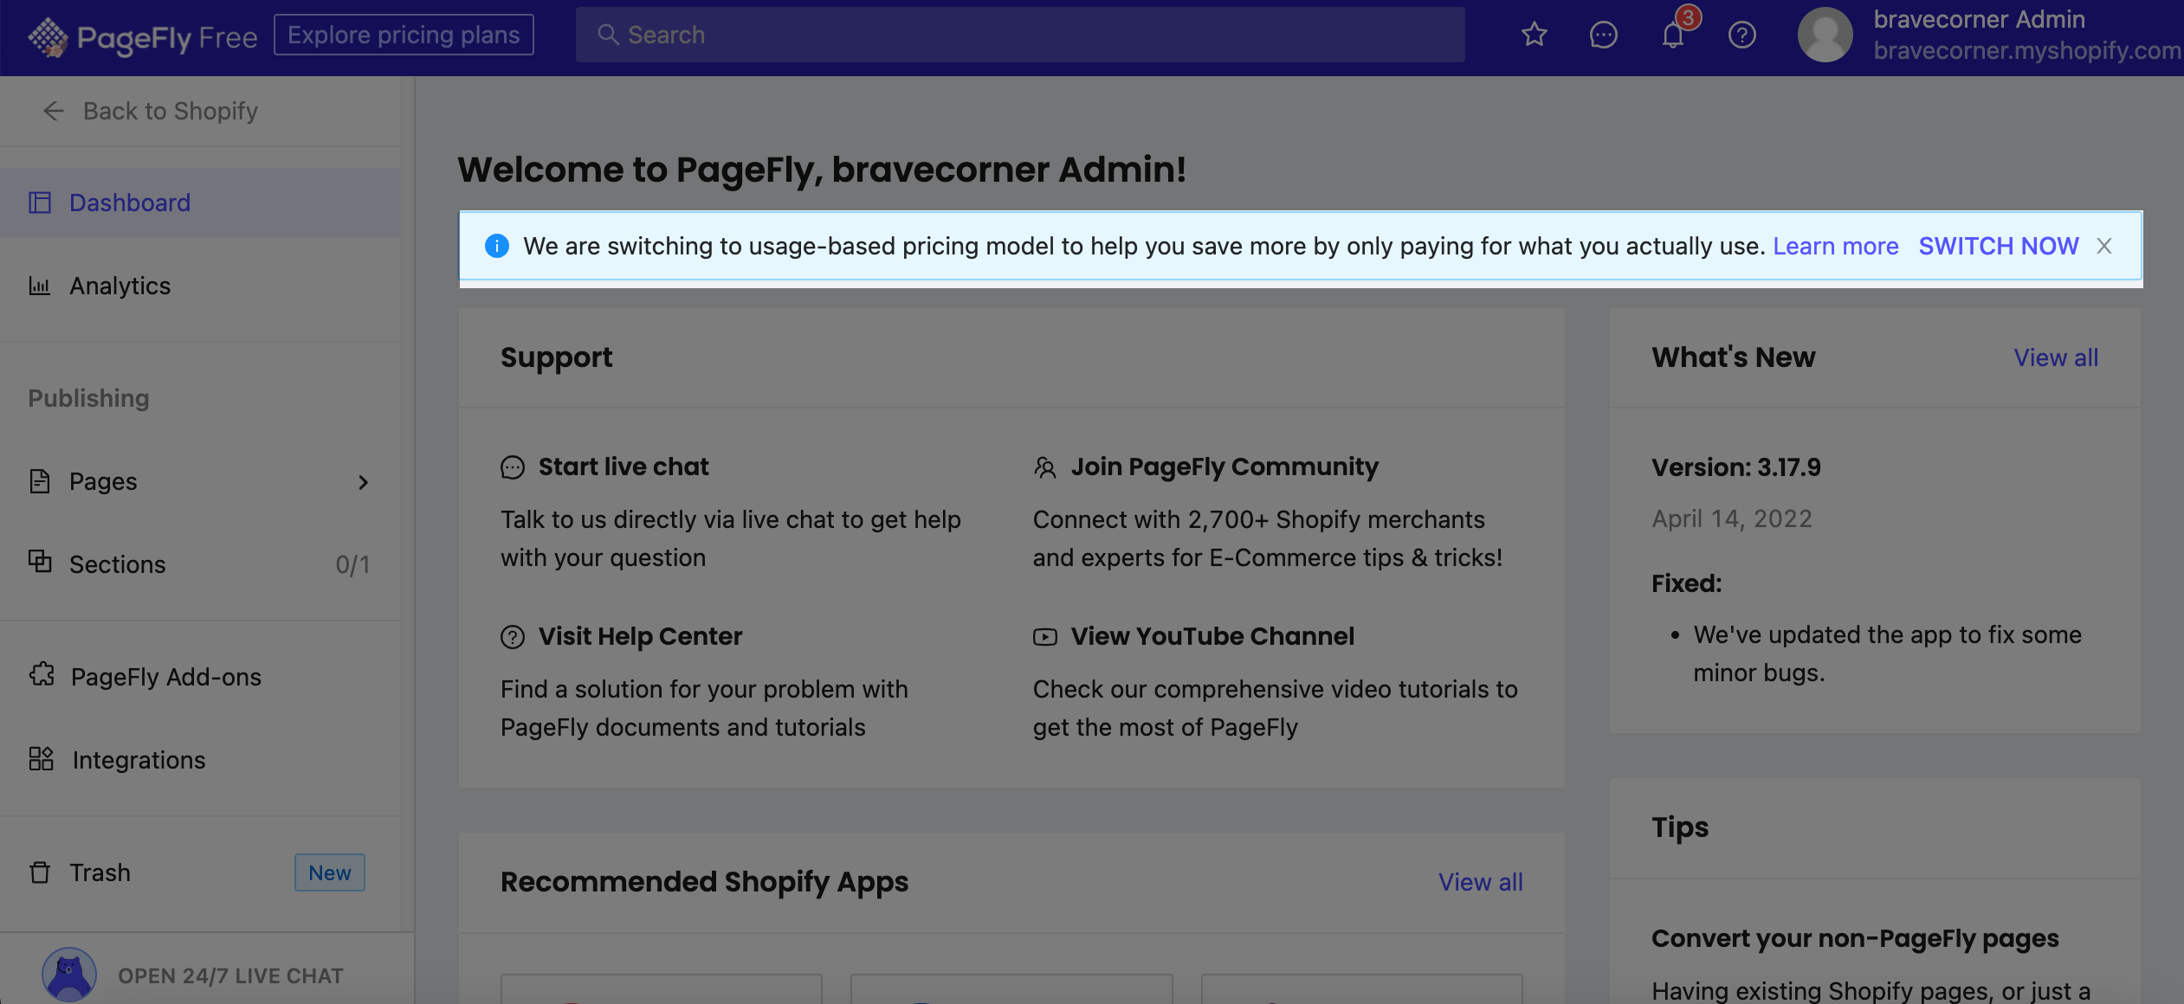This screenshot has height=1004, width=2184.
Task: Click View all in What's New
Action: (2056, 357)
